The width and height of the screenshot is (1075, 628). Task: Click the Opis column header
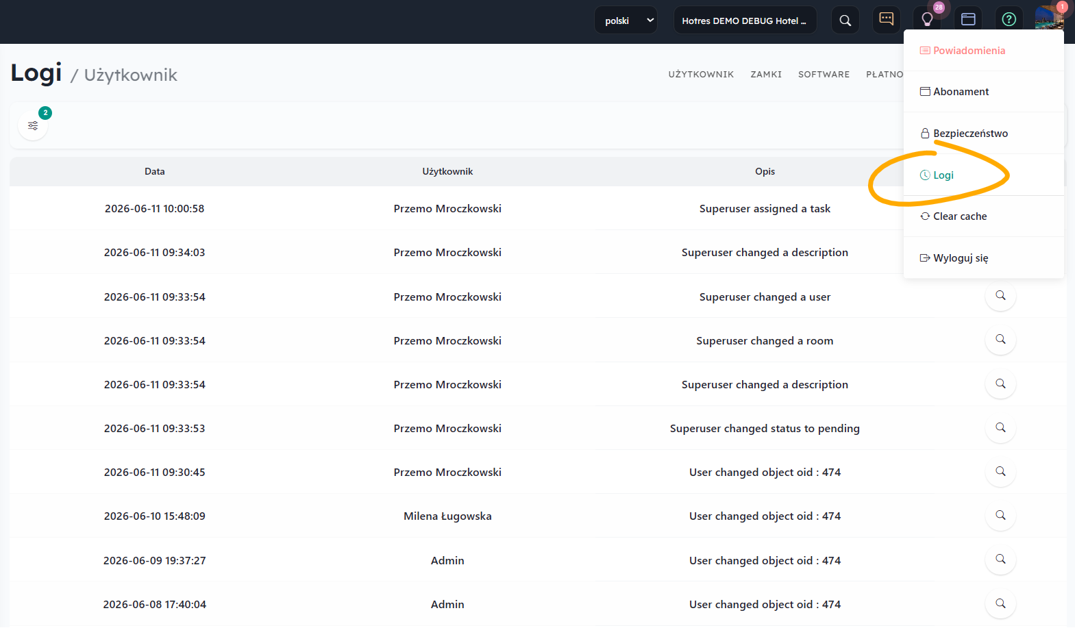(x=765, y=172)
